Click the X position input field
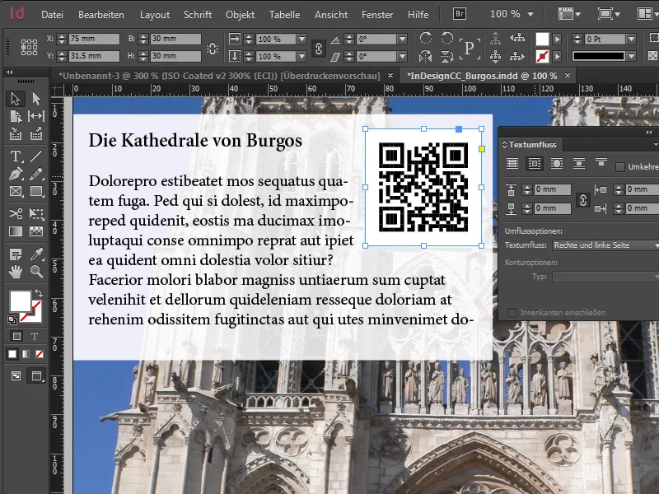Image resolution: width=659 pixels, height=494 pixels. pos(94,39)
